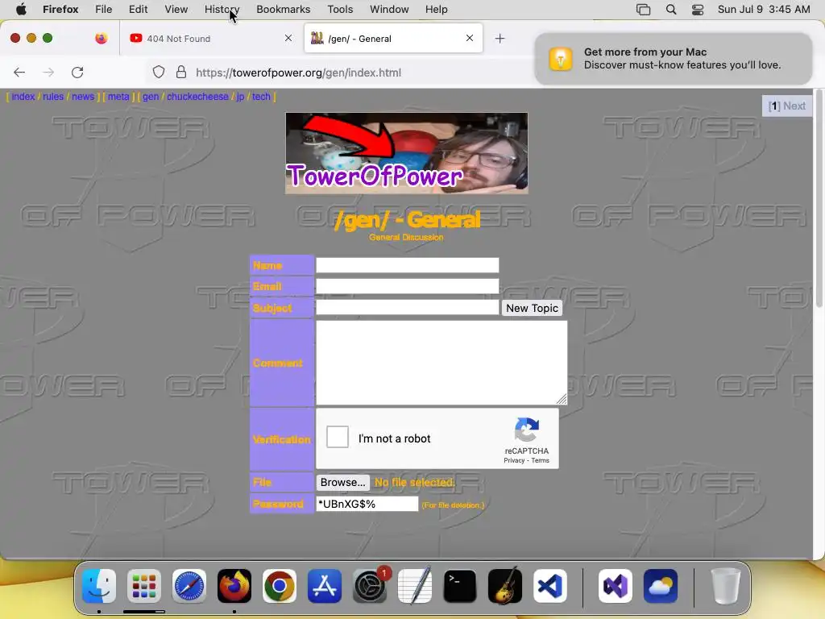
Task: Open the reCAPTCHA Terms link
Action: [541, 460]
